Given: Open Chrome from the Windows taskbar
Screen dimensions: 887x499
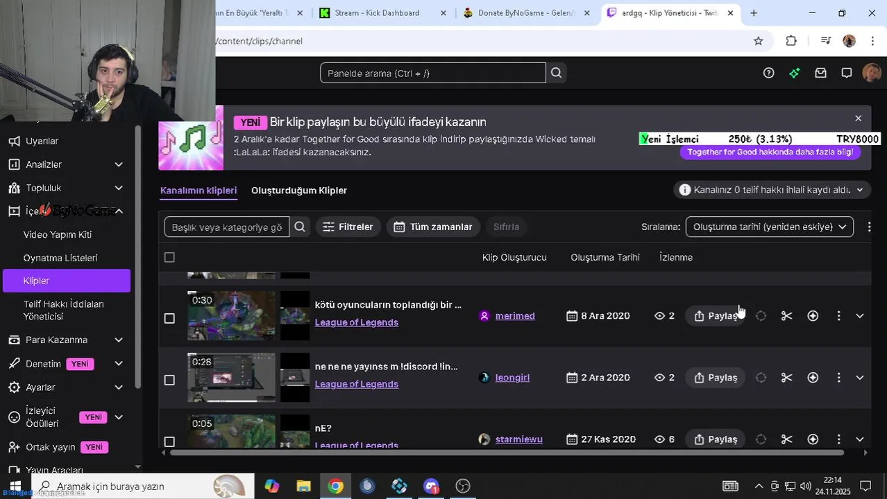Looking at the screenshot, I should pos(335,486).
